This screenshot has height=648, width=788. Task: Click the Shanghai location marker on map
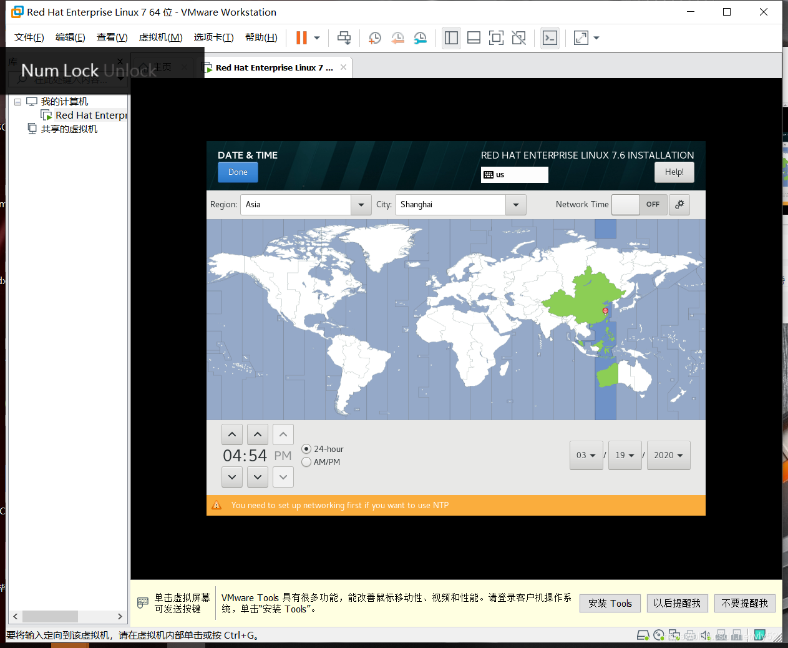605,310
